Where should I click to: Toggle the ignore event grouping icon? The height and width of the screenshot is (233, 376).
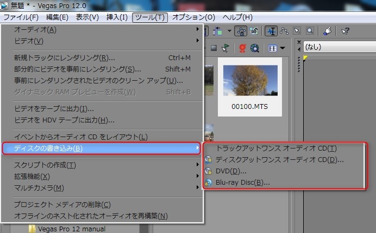(x=254, y=31)
